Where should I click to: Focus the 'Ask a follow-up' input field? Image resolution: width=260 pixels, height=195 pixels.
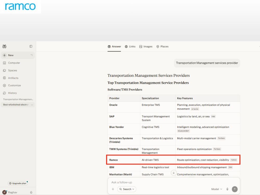(174, 183)
